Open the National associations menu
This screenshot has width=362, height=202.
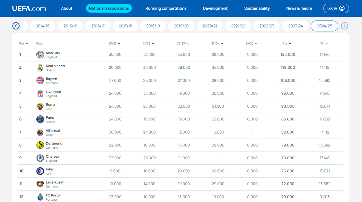click(109, 8)
